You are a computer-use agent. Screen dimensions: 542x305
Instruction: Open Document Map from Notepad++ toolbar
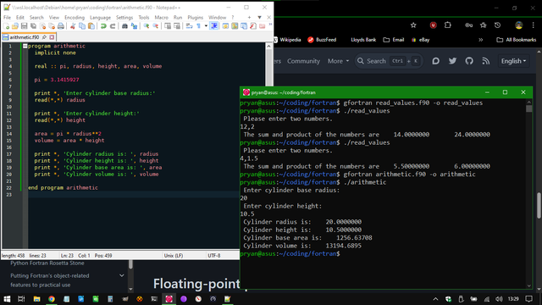235,26
